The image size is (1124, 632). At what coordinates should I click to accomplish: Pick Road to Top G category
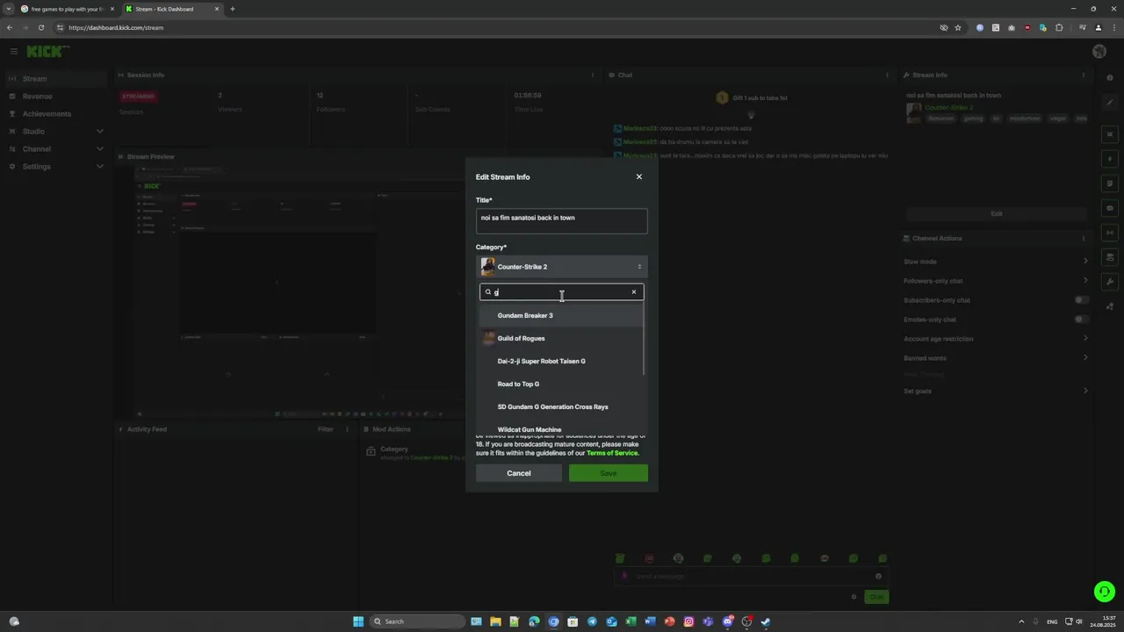point(561,384)
